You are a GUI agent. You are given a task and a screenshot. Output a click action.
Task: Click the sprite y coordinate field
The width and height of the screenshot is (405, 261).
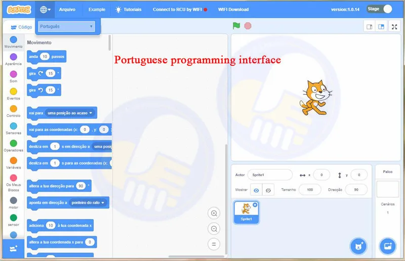pos(359,175)
